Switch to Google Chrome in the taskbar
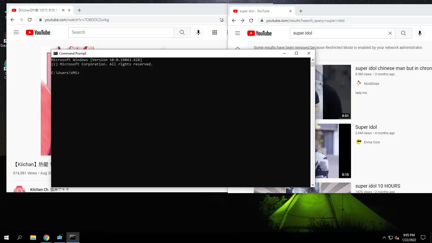Viewport: 432px width, 243px height. point(46,238)
